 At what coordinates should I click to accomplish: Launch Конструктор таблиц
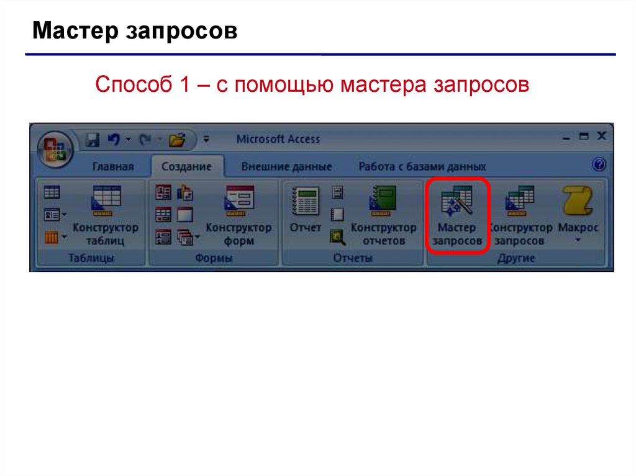[x=106, y=215]
